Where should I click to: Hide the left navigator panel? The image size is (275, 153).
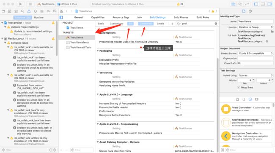coord(256,4)
